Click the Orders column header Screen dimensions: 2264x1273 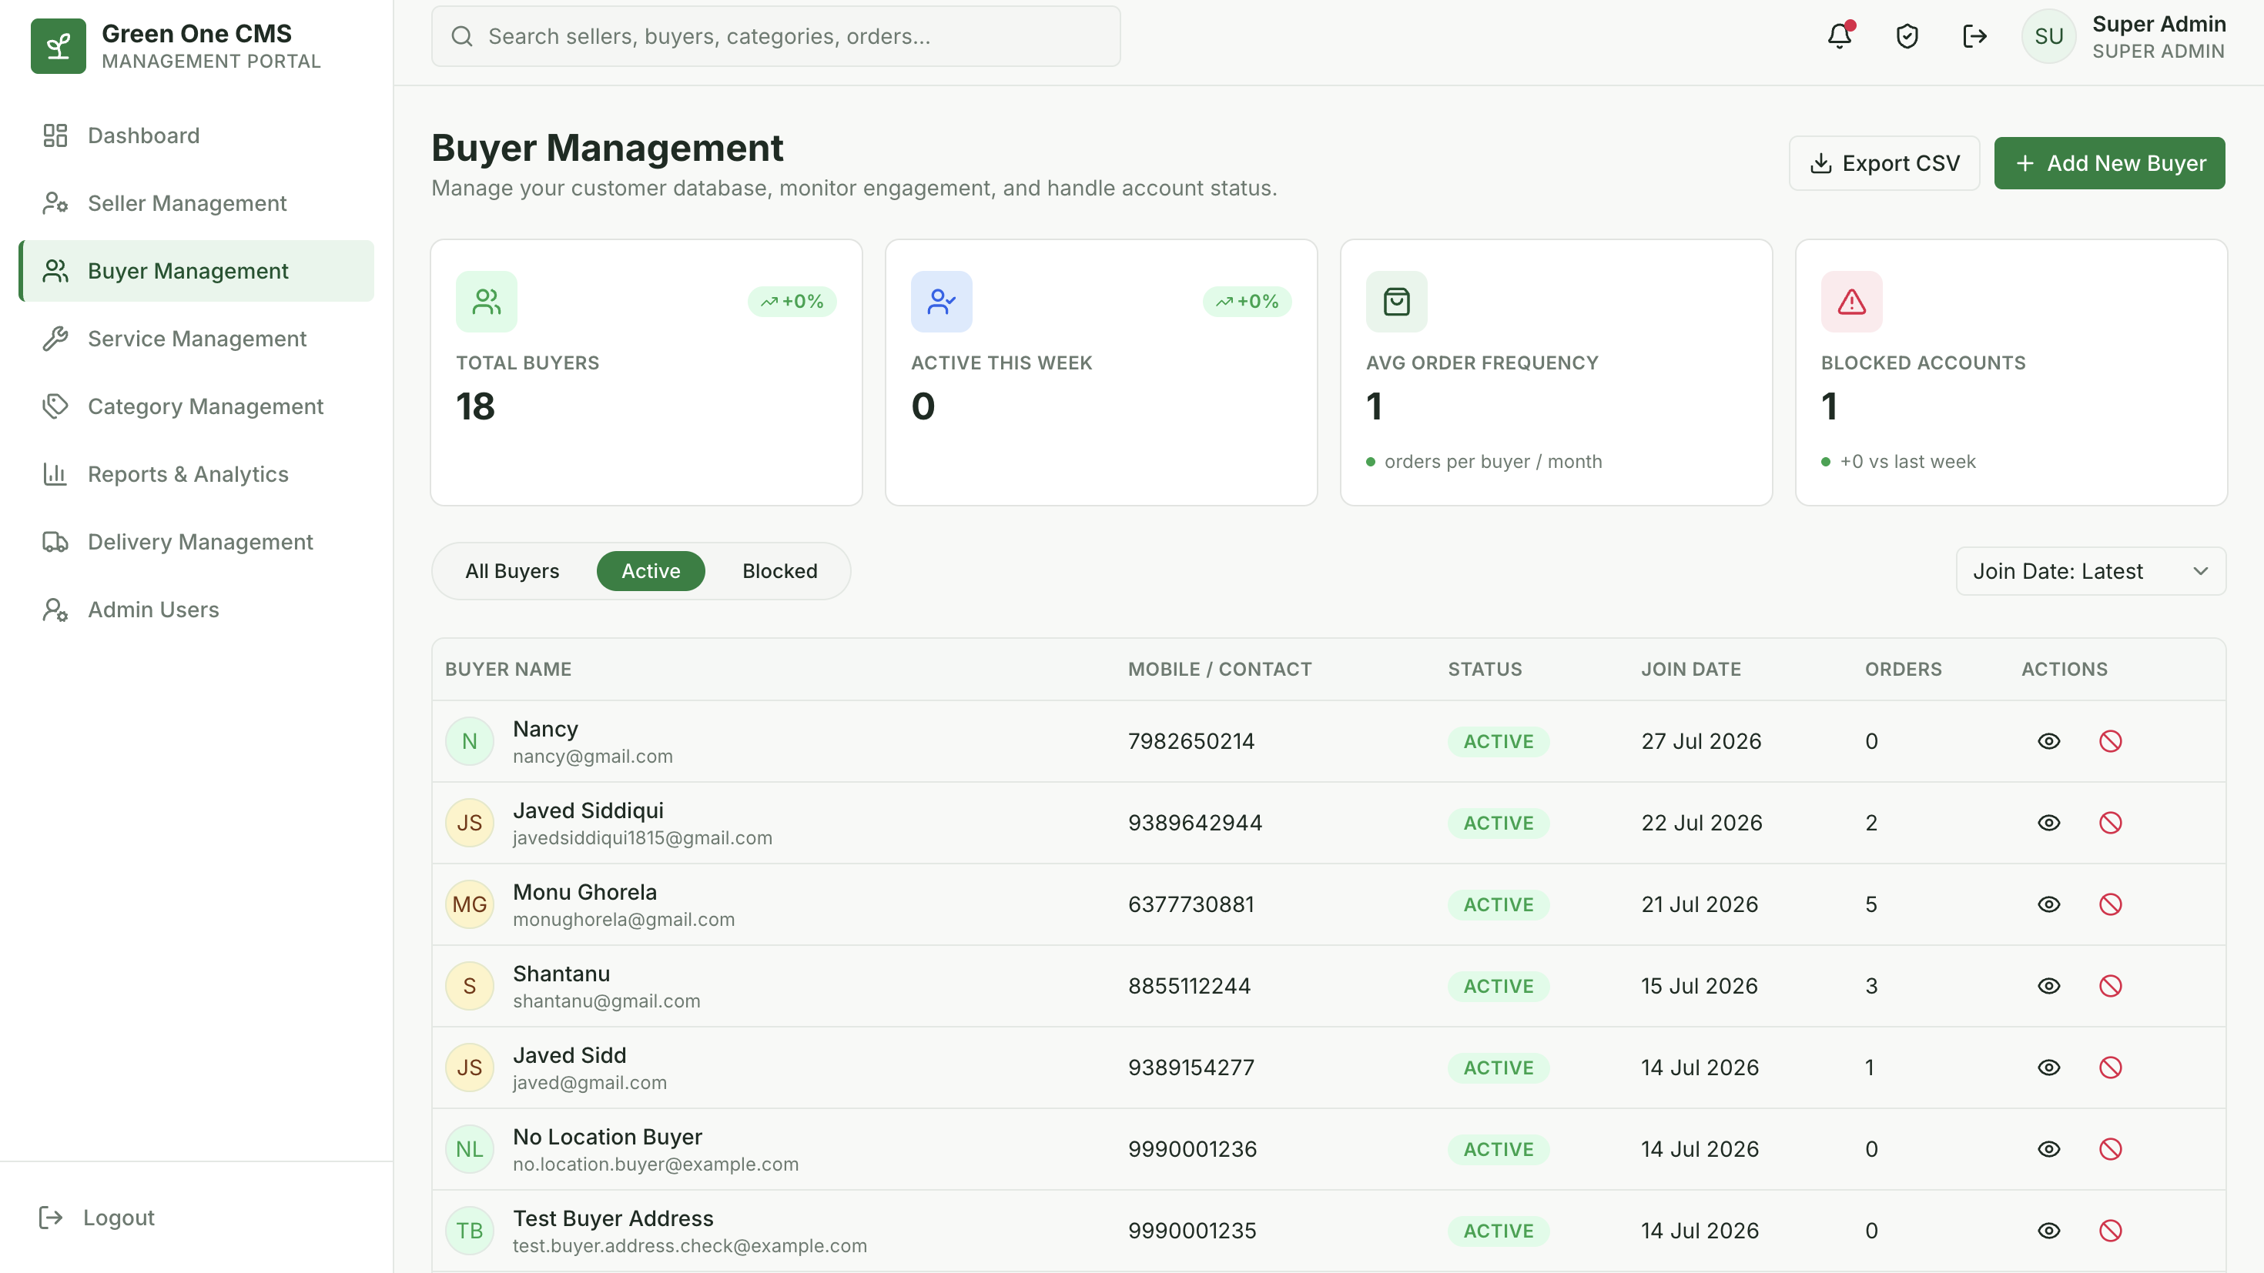coord(1904,670)
